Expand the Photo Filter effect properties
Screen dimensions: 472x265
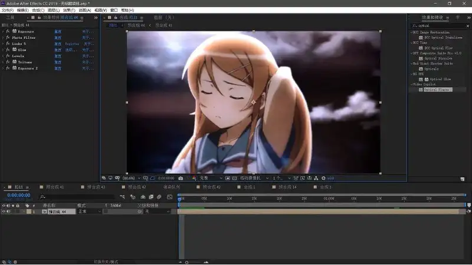pos(3,38)
